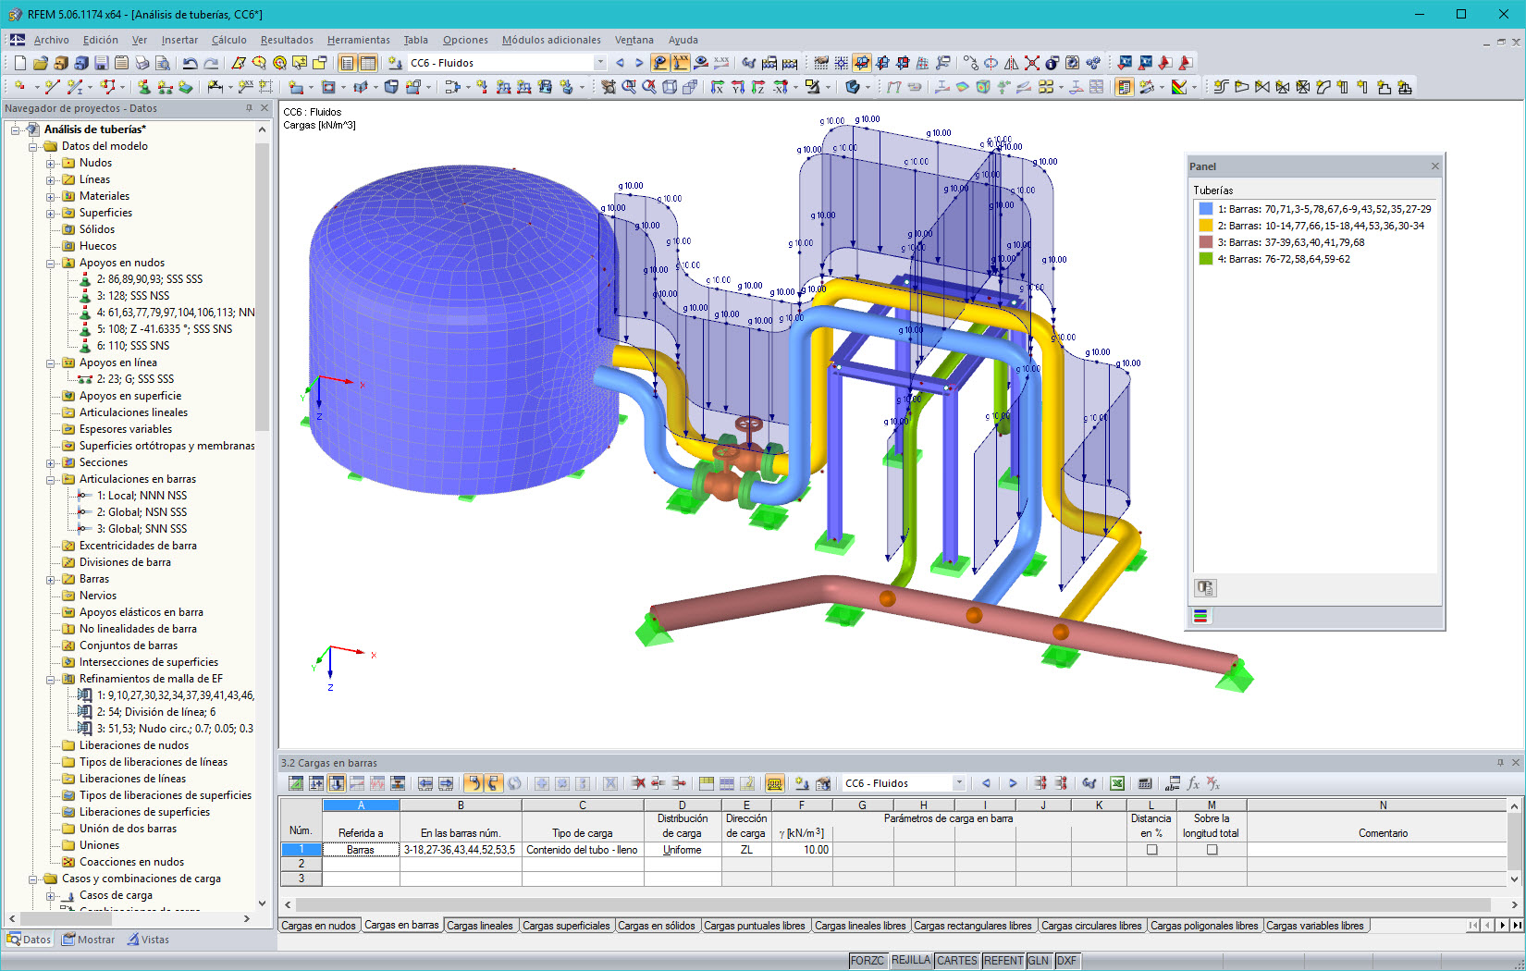Viewport: 1526px width, 971px height.
Task: Open the 'Resultados' menu
Action: [x=286, y=40]
